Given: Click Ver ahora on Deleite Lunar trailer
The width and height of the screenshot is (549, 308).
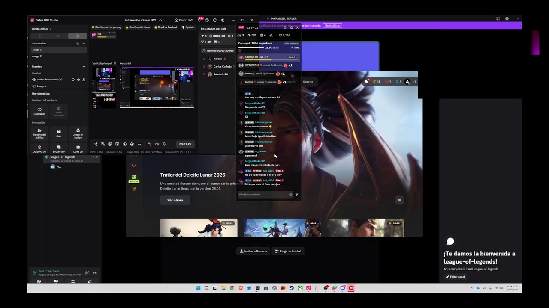Looking at the screenshot, I should (175, 200).
